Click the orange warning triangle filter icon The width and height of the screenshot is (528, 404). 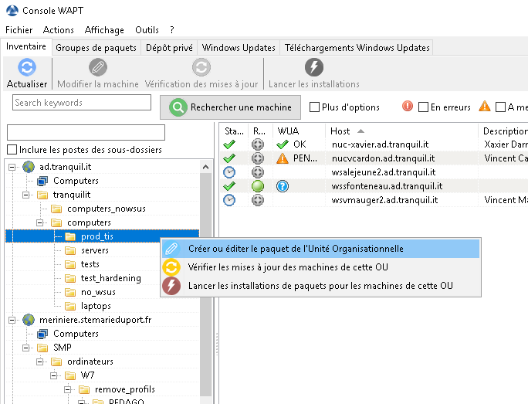[x=485, y=107]
